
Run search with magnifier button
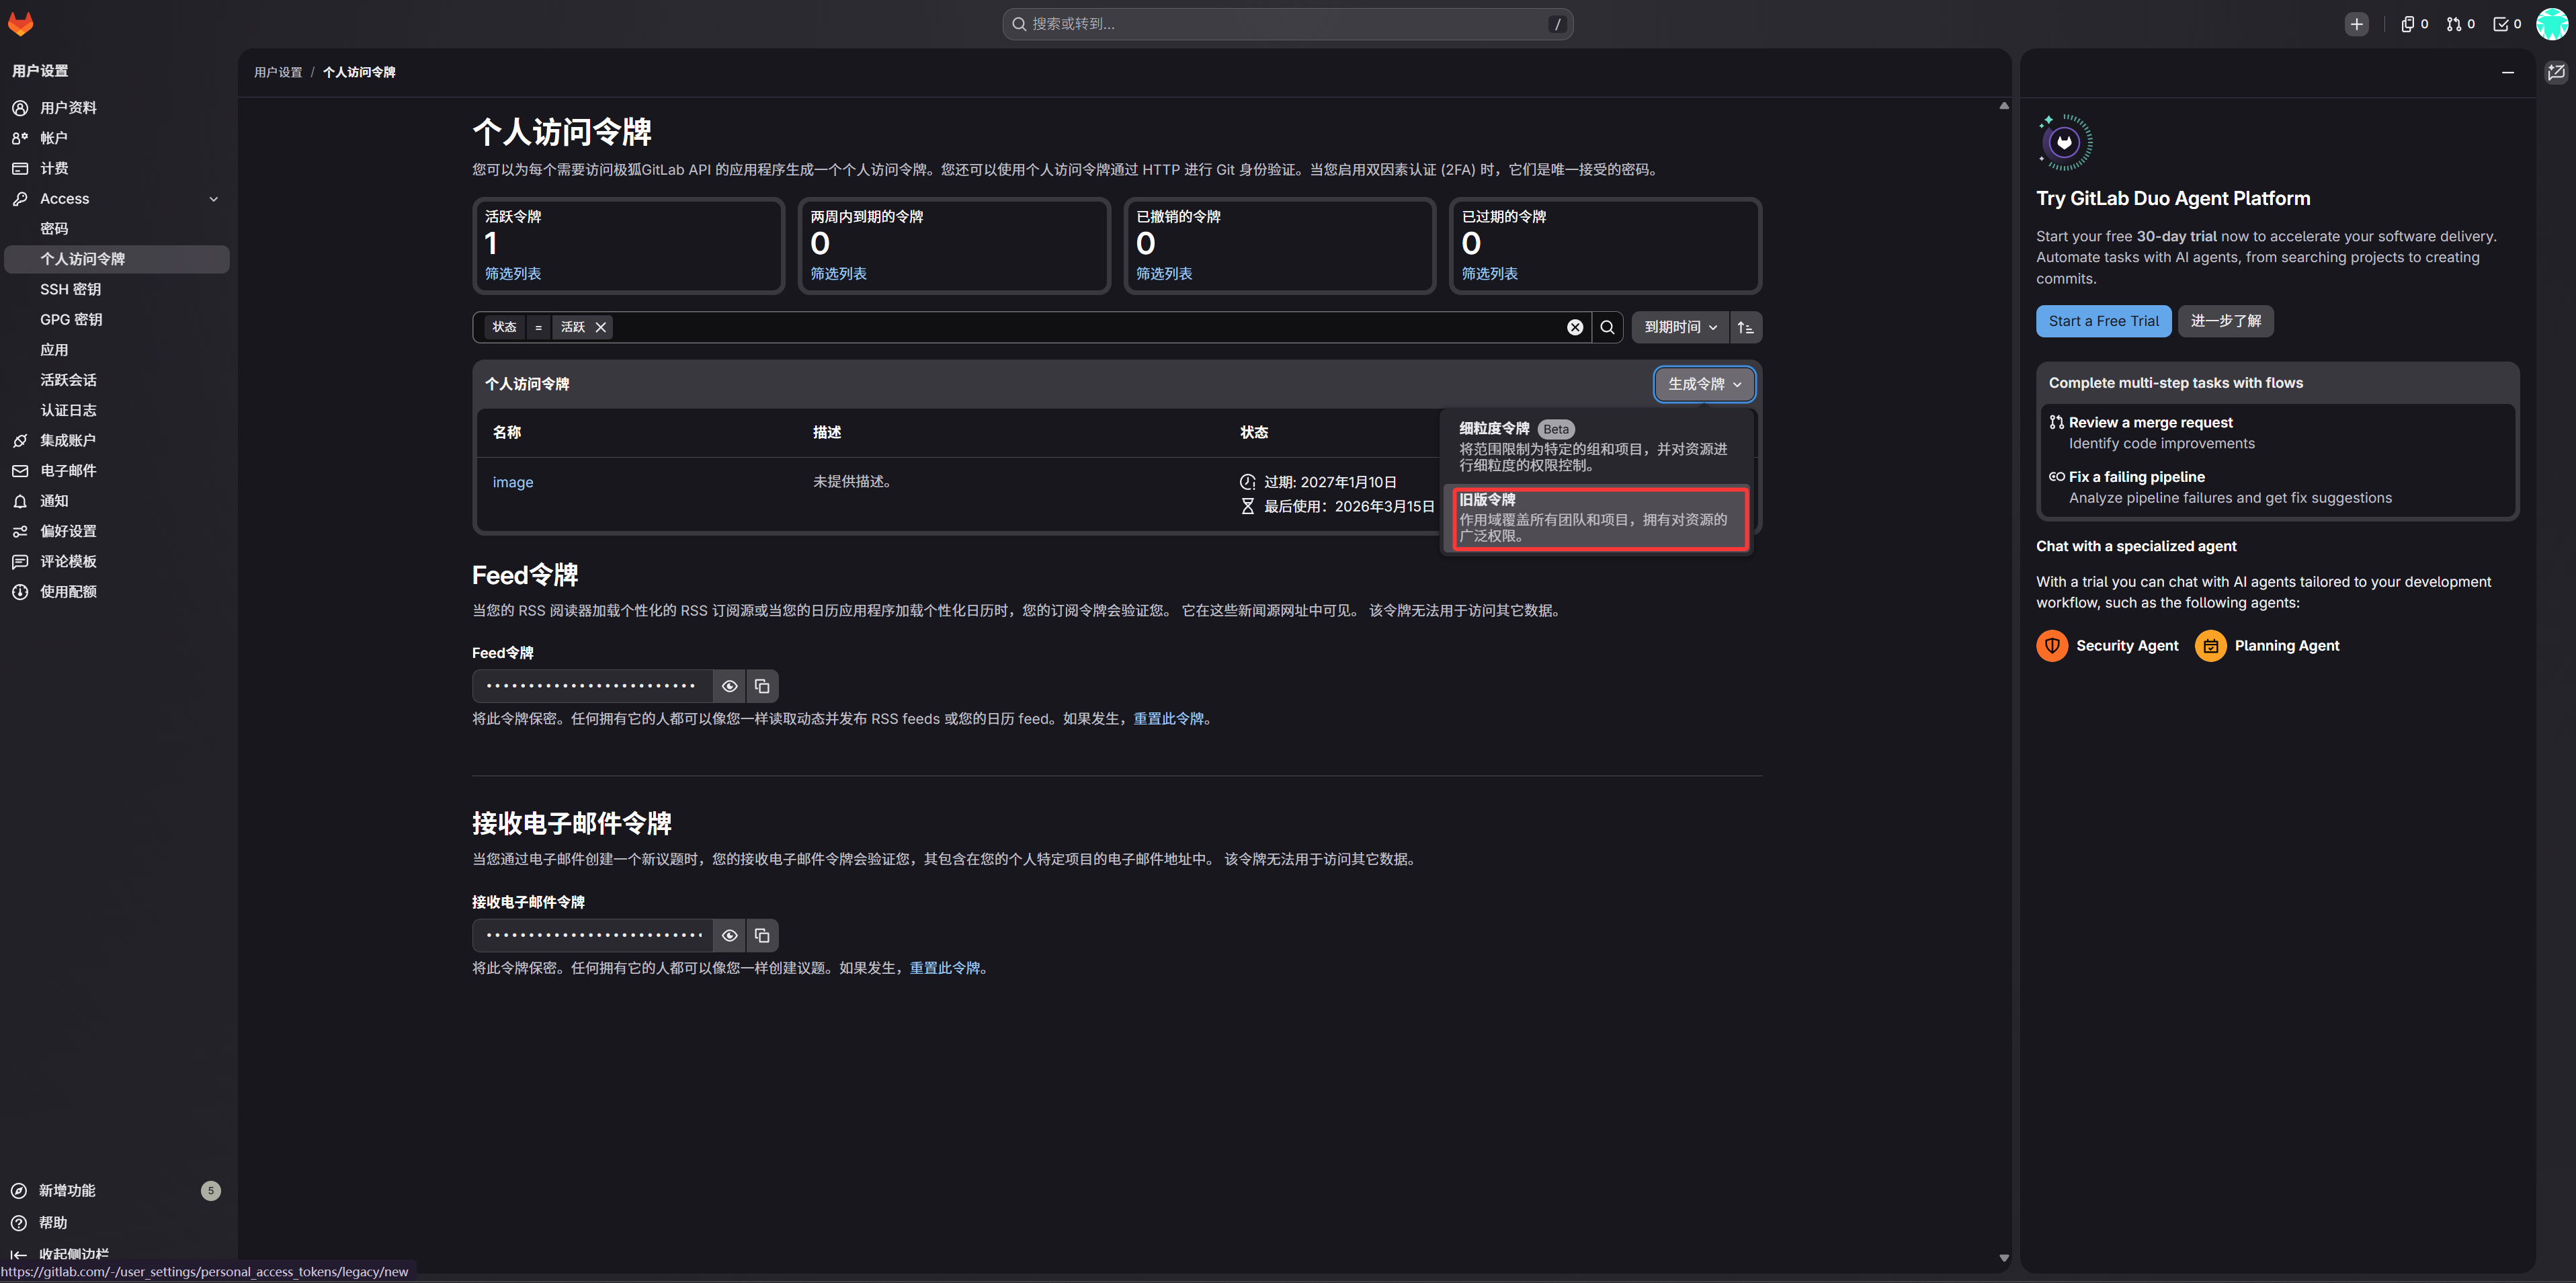click(x=1607, y=327)
